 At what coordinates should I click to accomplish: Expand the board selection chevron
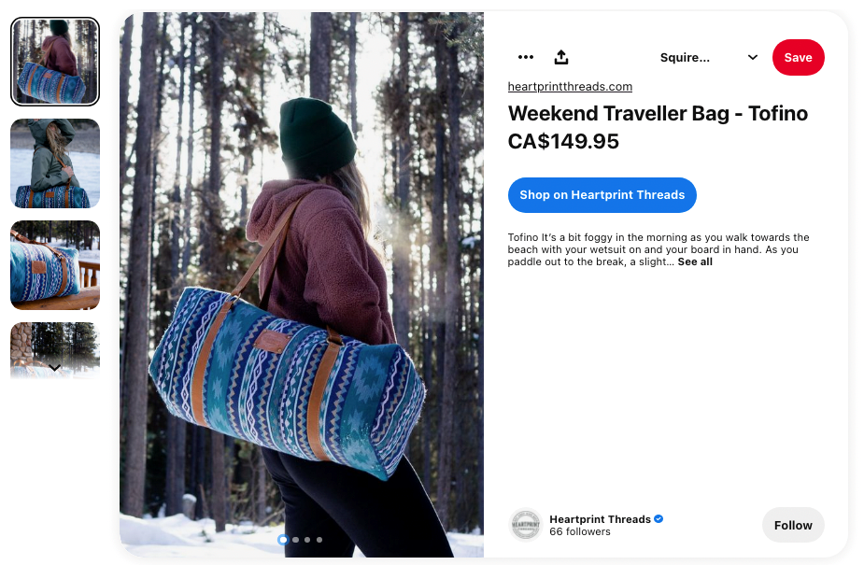[x=752, y=57]
